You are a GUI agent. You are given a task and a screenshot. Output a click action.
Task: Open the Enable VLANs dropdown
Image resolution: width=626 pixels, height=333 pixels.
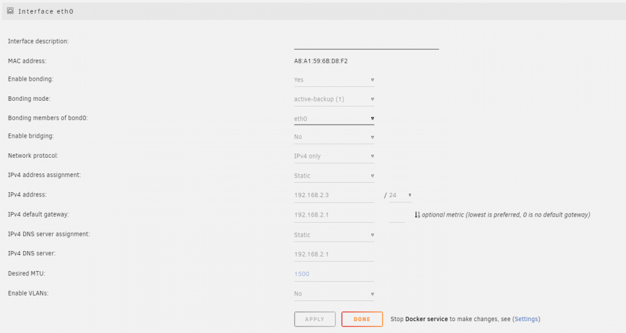[x=334, y=294]
